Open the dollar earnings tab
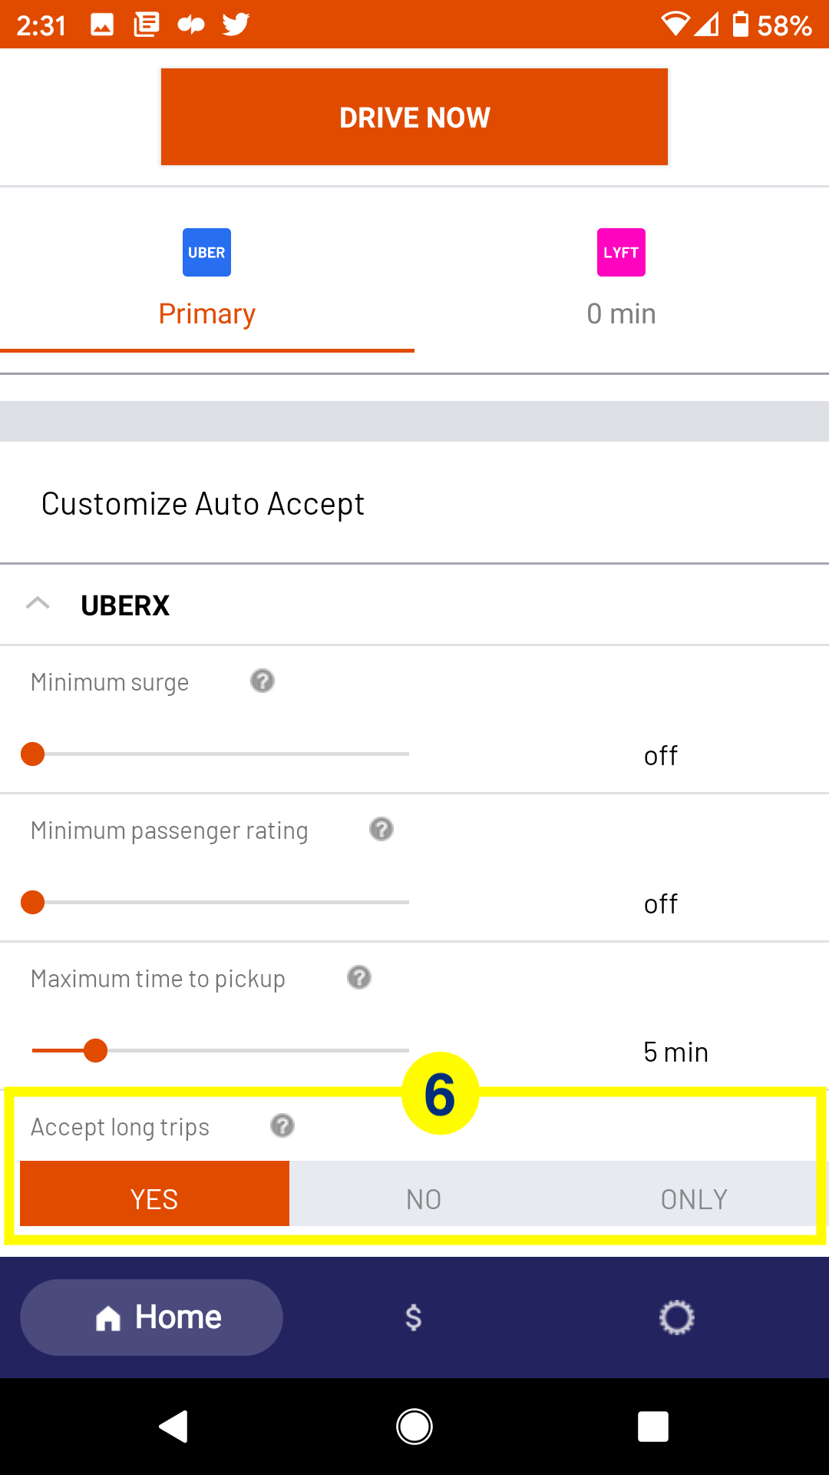Screen dimensions: 829x1475 [x=413, y=1318]
